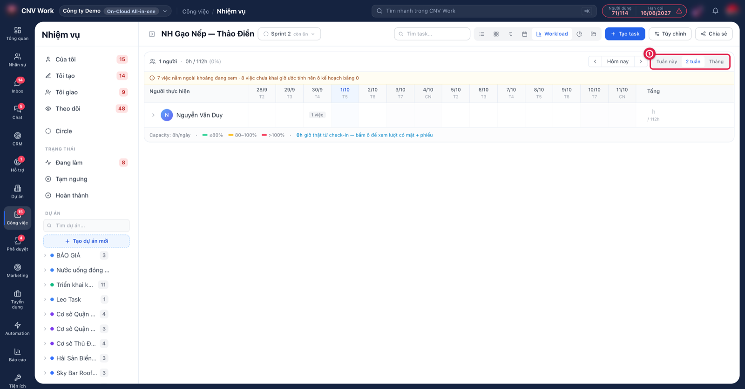Open Của tôi task filter
The width and height of the screenshot is (745, 389).
tap(86, 59)
